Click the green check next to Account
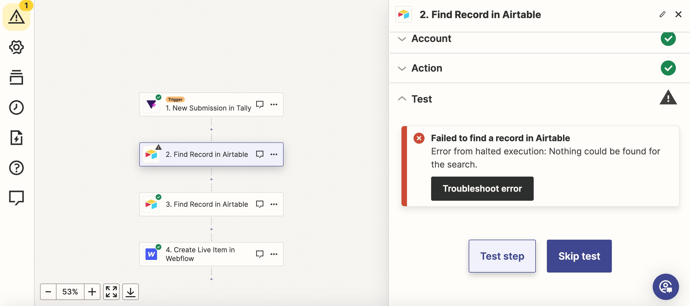 coord(668,38)
